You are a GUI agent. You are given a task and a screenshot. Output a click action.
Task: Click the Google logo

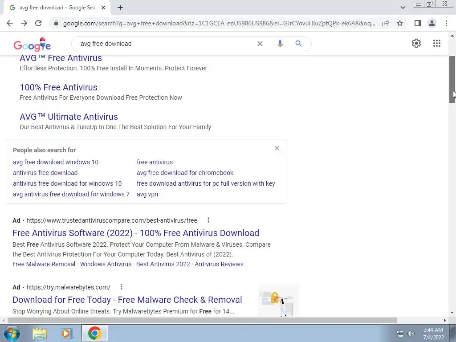(32, 44)
